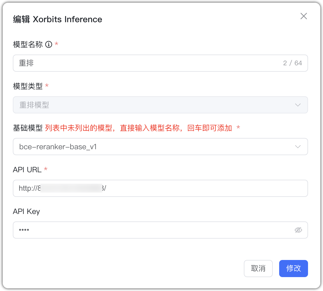Click the 取消 cancel button
This screenshot has width=323, height=291.
pyautogui.click(x=258, y=269)
